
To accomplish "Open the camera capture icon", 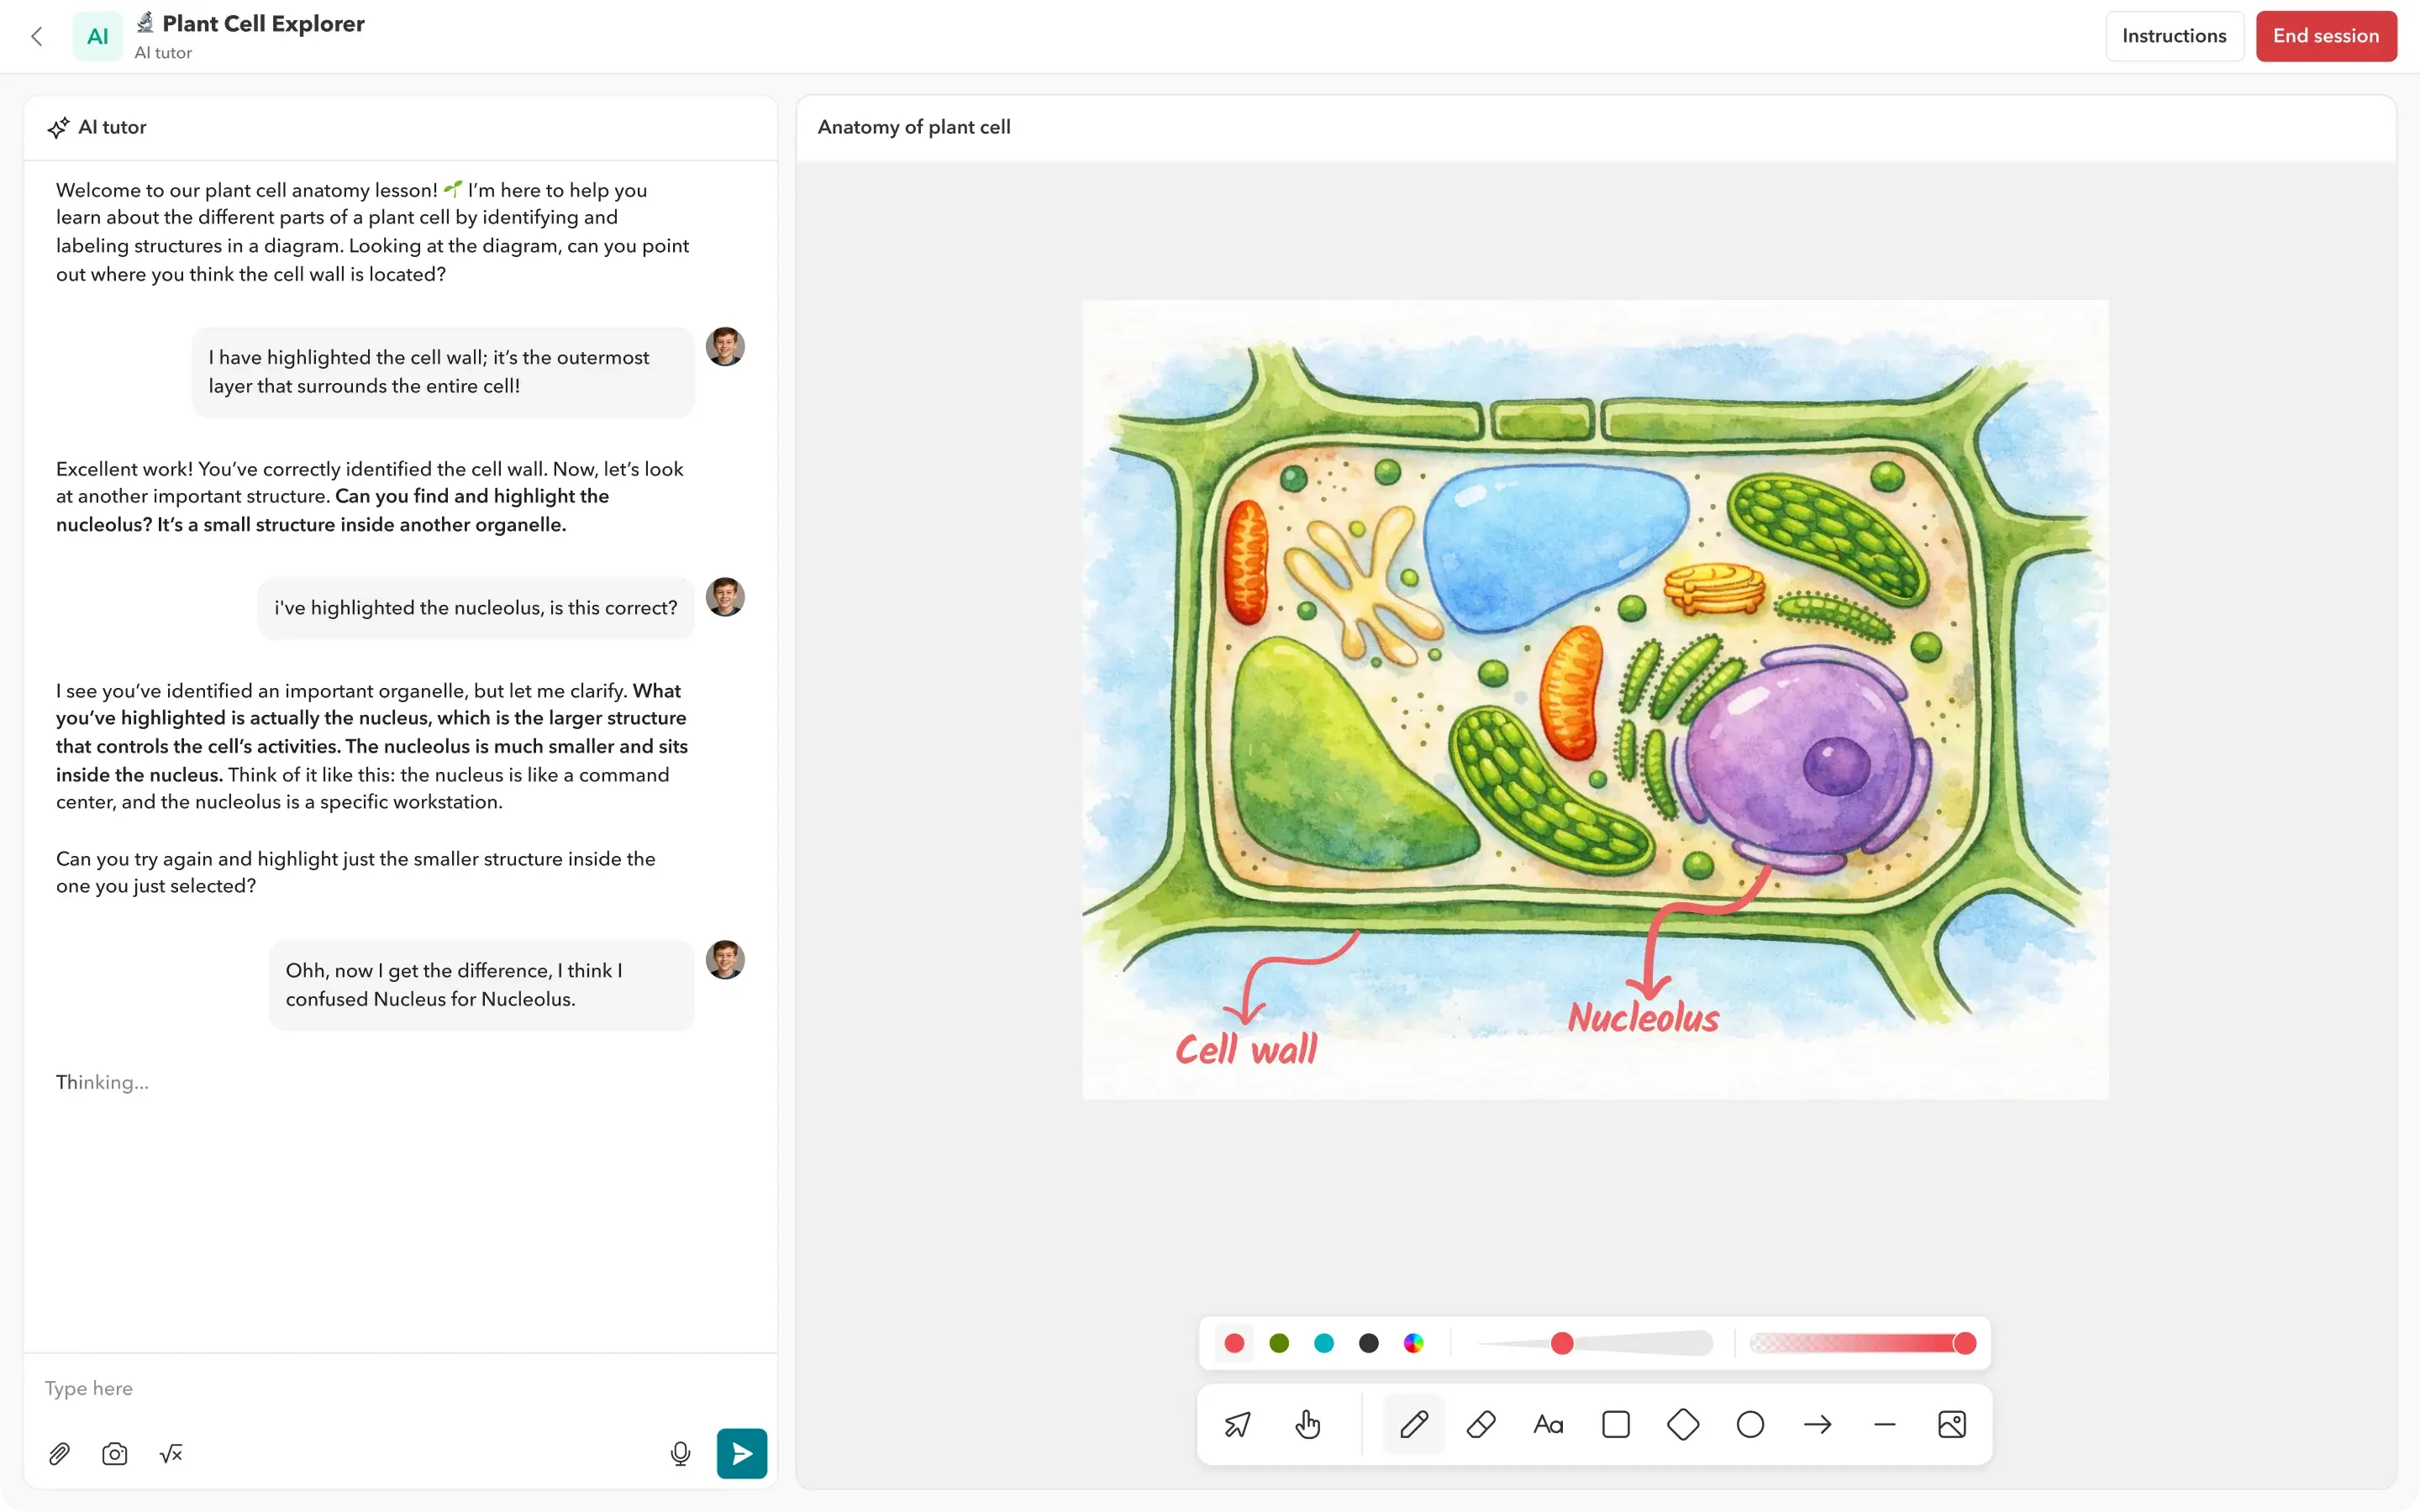I will coord(115,1454).
